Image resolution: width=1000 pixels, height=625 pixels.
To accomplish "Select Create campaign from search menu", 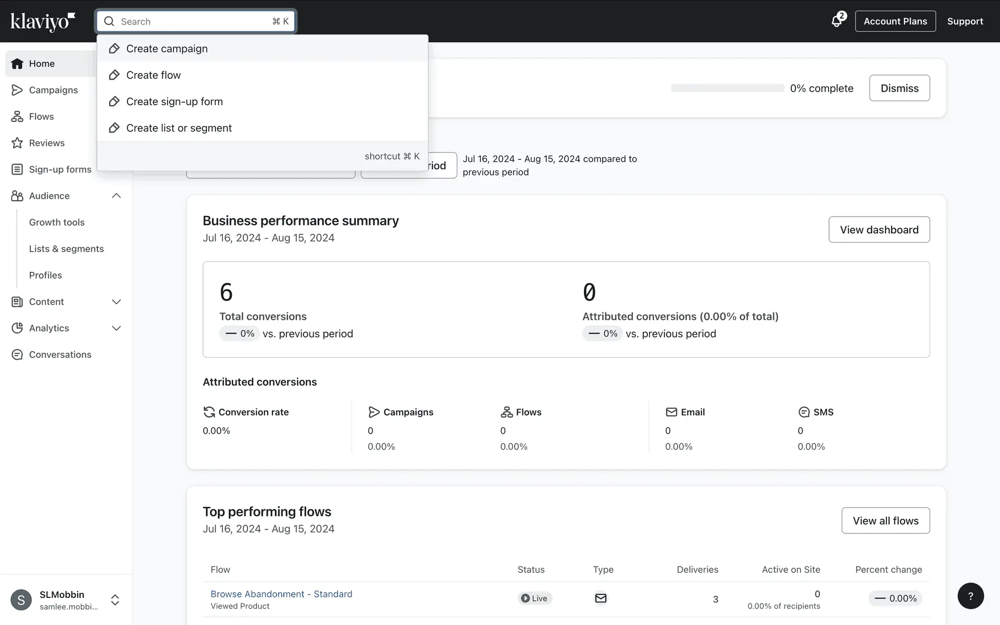I will (x=167, y=48).
